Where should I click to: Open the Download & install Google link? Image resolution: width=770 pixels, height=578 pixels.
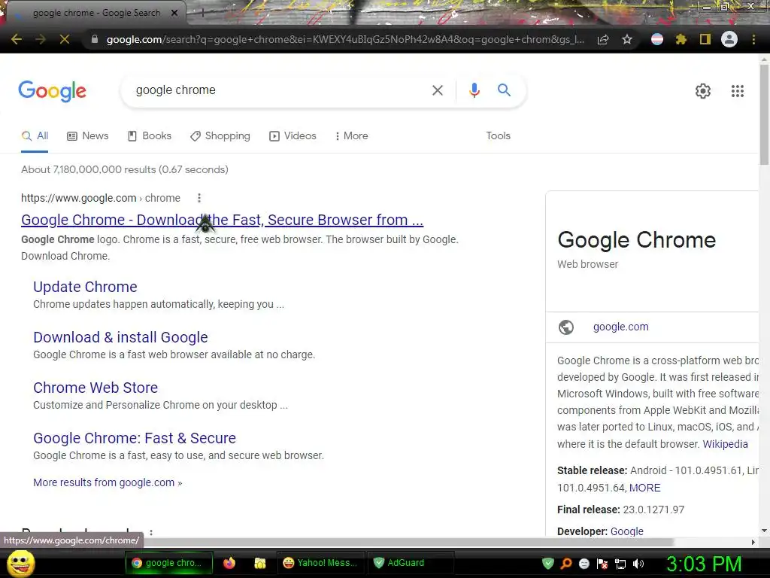[x=120, y=338]
